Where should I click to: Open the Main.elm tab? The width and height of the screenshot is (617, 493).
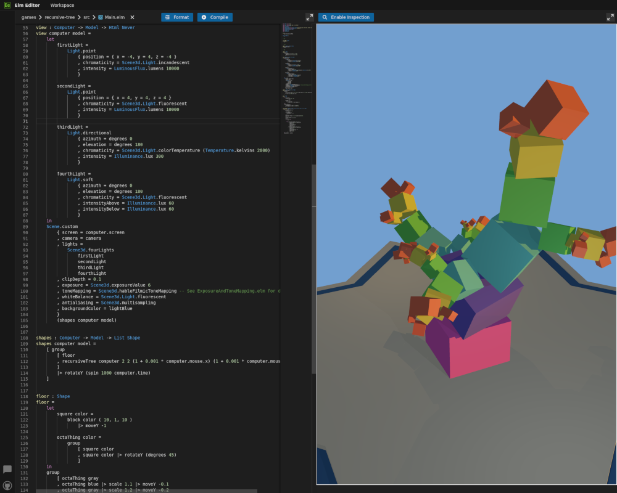(x=115, y=17)
